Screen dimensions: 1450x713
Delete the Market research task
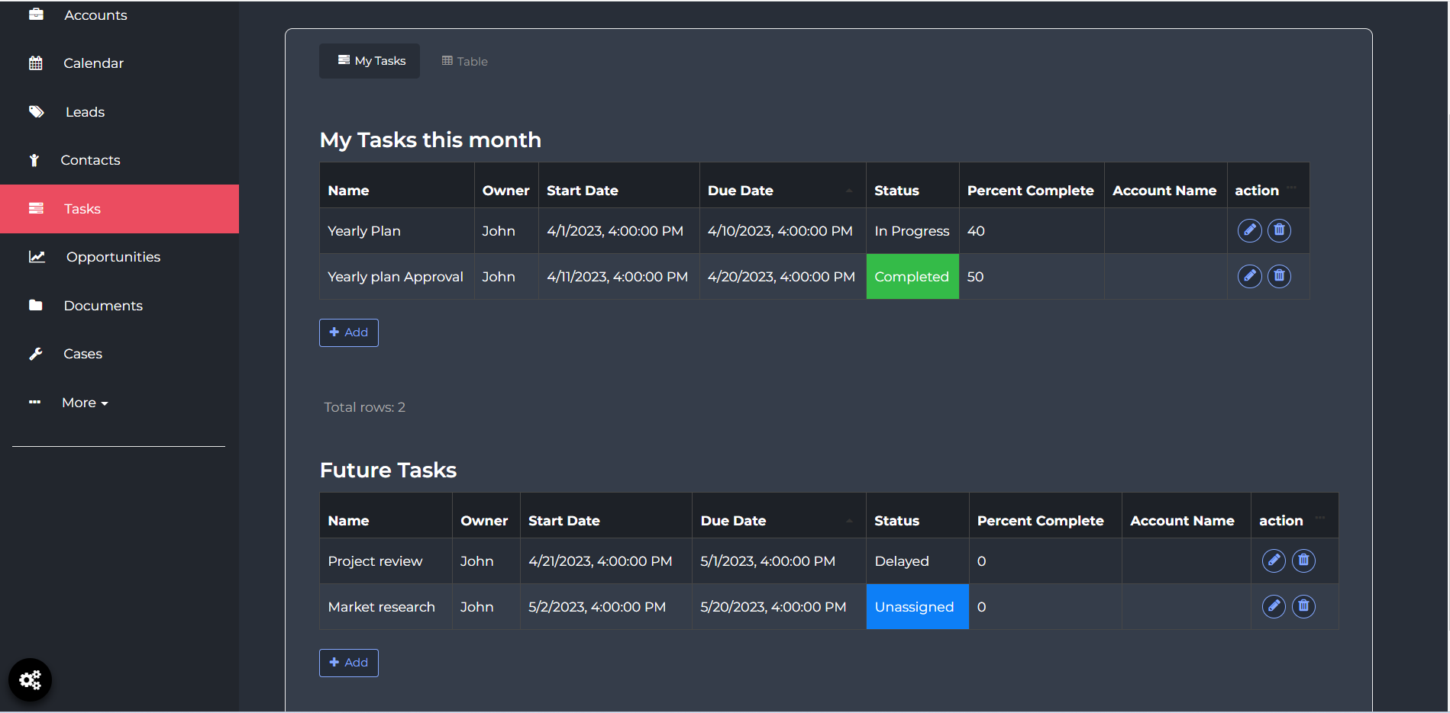click(x=1303, y=606)
